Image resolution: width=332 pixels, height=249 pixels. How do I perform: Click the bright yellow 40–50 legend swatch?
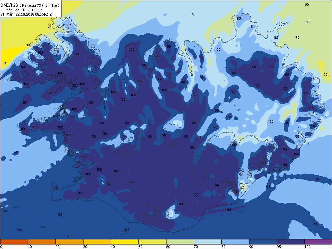click(x=125, y=242)
